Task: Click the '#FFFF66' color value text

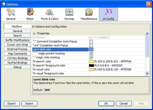Action: point(126,62)
